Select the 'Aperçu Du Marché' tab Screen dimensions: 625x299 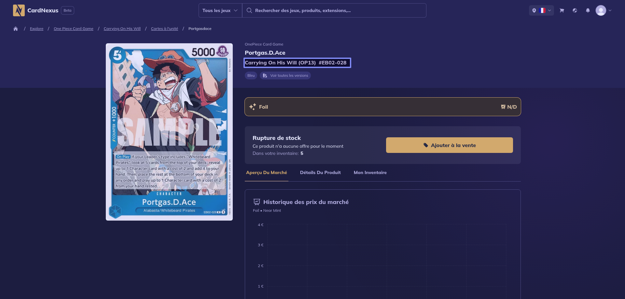pos(266,172)
